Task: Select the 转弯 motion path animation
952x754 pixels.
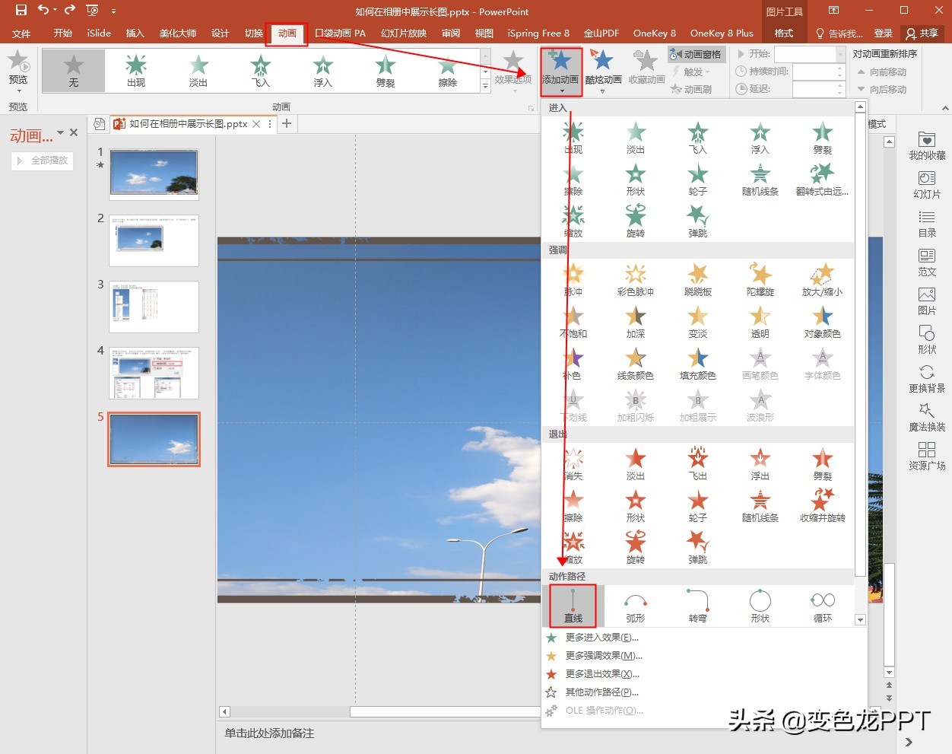Action: click(x=698, y=606)
